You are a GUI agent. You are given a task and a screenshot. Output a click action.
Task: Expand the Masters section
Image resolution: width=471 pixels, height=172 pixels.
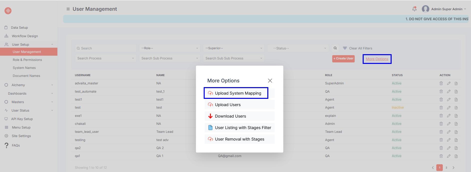29,102
